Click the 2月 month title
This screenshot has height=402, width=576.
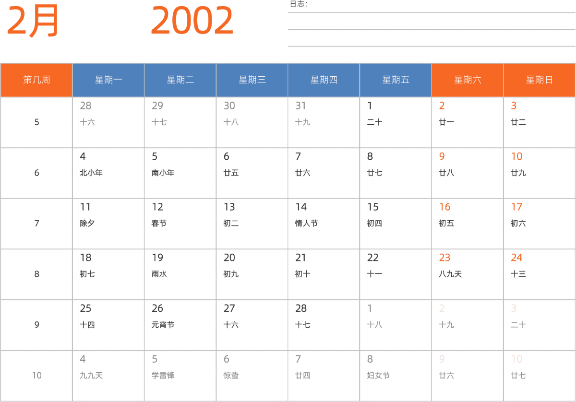33,21
